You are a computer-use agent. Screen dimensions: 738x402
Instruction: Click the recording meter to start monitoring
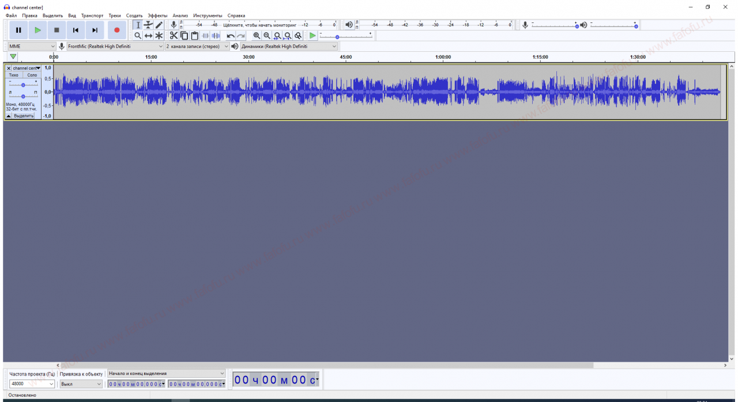(259, 25)
